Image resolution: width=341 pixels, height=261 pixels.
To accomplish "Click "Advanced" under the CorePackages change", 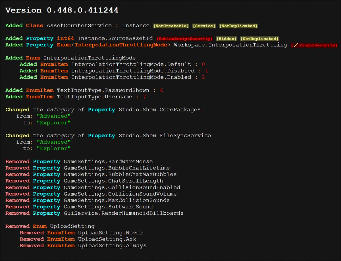I will [x=54, y=116].
